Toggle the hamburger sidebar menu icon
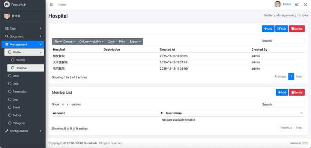 point(51,4)
